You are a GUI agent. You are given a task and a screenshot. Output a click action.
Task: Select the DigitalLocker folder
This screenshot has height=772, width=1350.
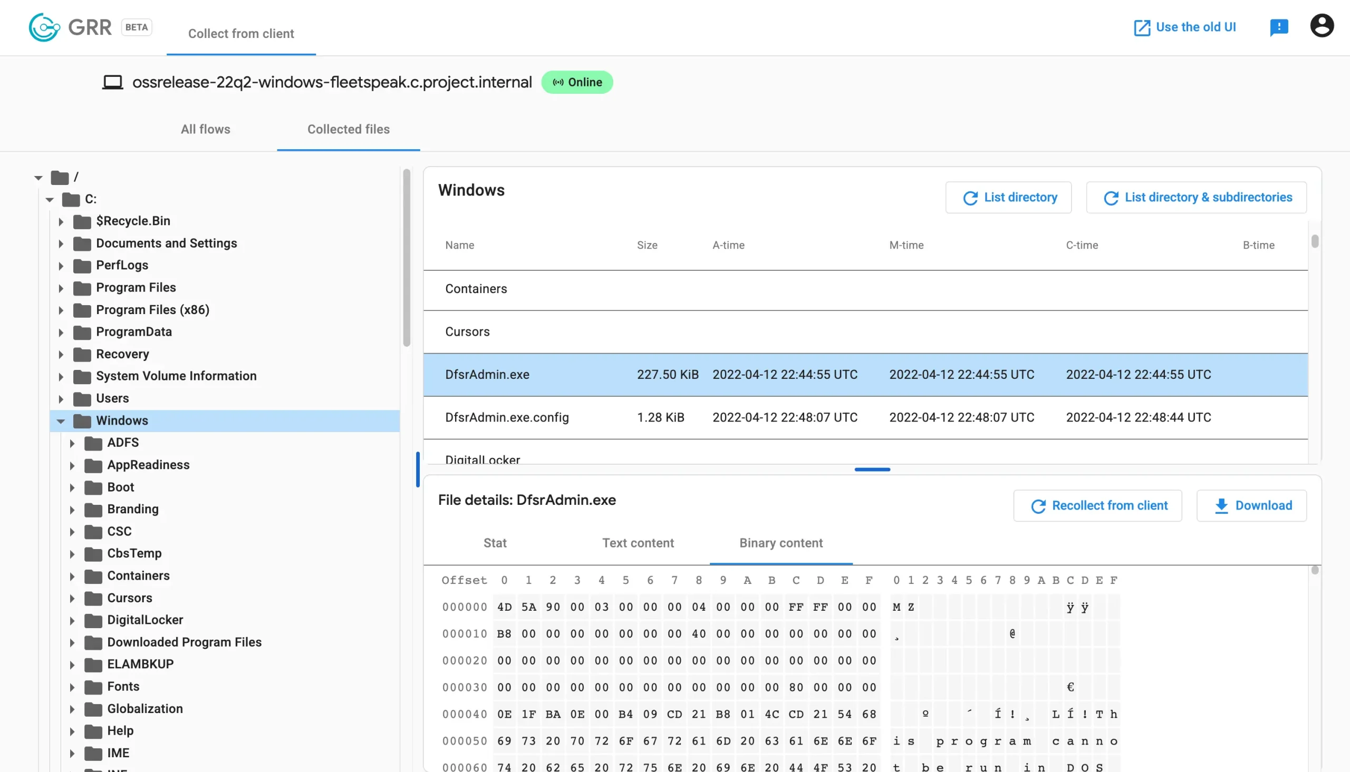pos(146,619)
